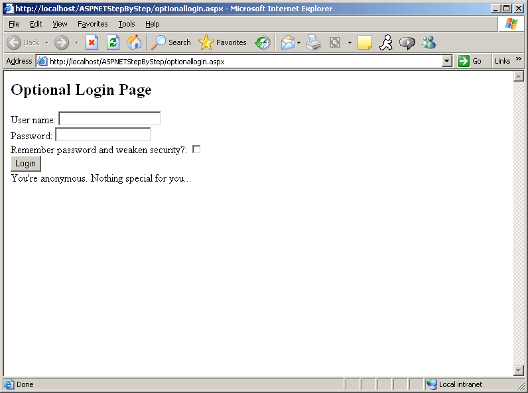Open the address bar URL dropdown
Image resolution: width=528 pixels, height=393 pixels.
(x=446, y=61)
